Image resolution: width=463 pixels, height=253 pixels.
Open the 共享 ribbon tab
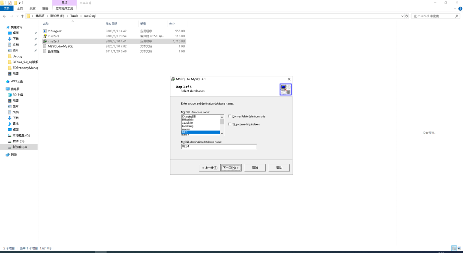[33, 9]
